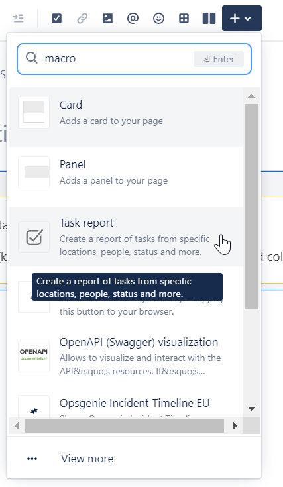Click the Card macro thumbnail icon
The width and height of the screenshot is (283, 487).
pos(34,113)
